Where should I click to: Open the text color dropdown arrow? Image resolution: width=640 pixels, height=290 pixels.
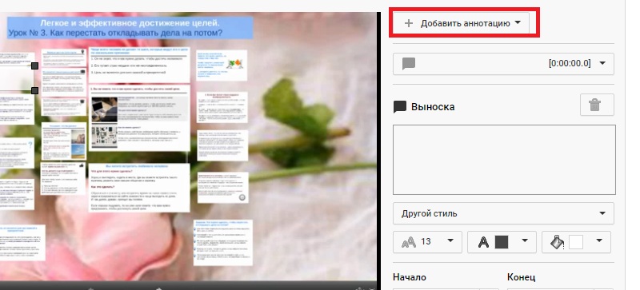coord(525,240)
